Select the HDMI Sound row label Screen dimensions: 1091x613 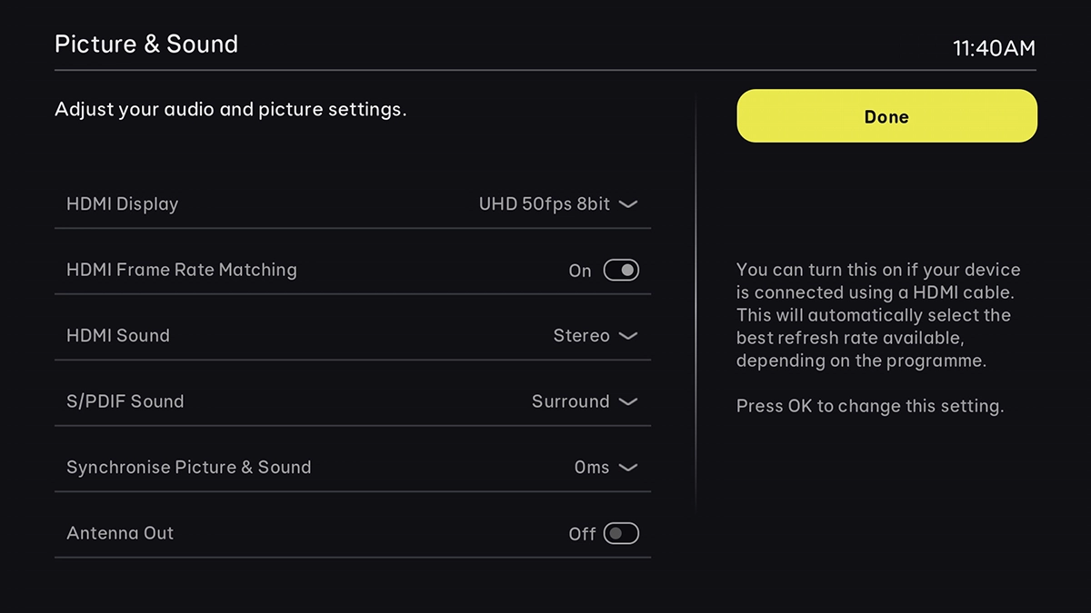(118, 336)
